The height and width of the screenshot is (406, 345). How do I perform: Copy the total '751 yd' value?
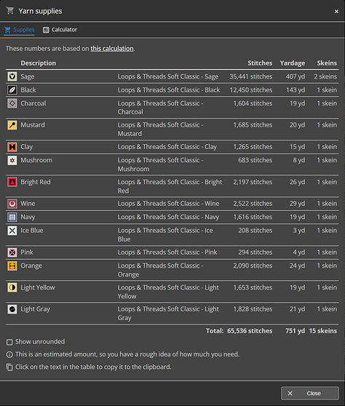click(295, 331)
